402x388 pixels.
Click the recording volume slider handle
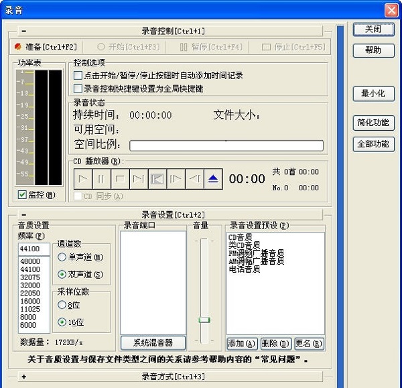coord(204,320)
